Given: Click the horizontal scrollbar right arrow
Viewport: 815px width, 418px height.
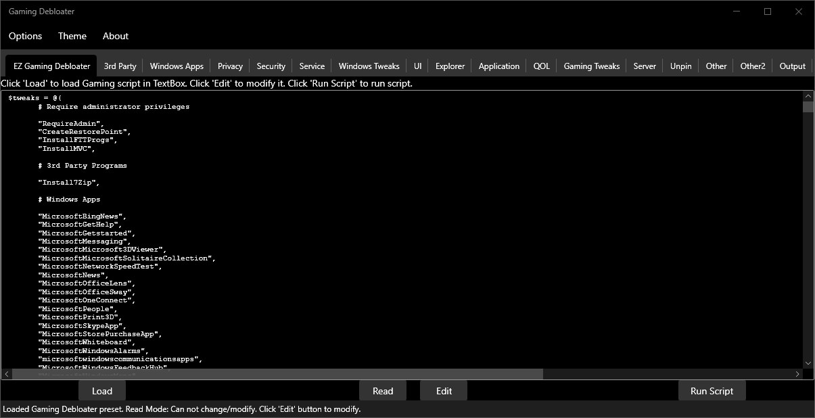Looking at the screenshot, I should (797, 374).
